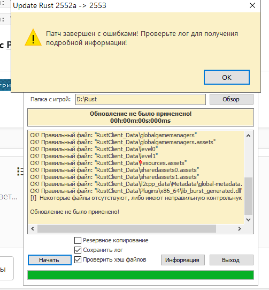Click the log line for resources.assets
Viewport: 269px width, 290px height.
109,163
